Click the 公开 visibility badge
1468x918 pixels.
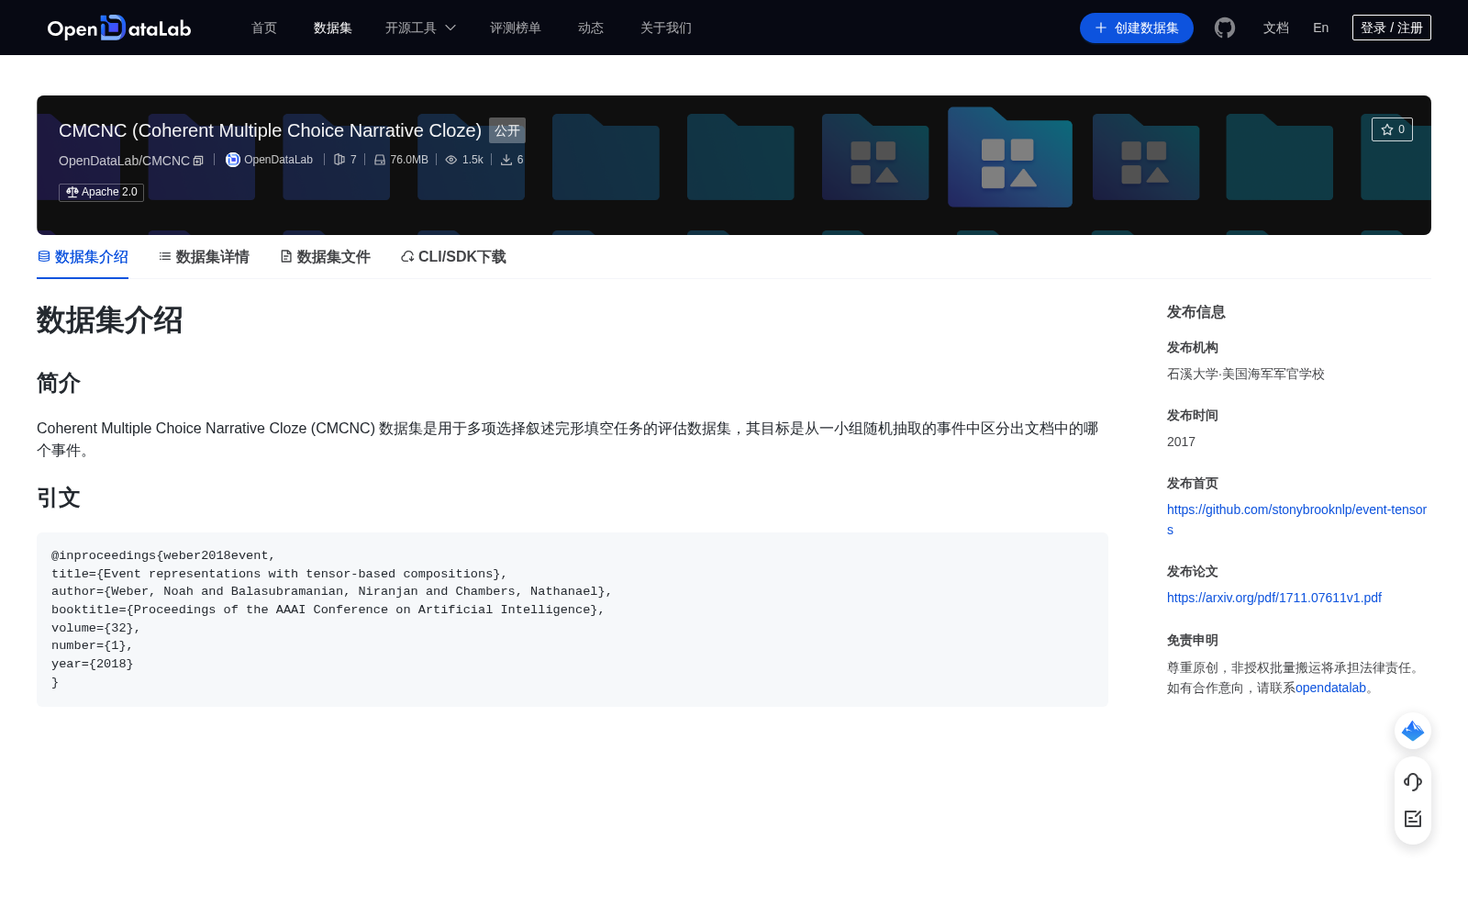click(x=507, y=130)
